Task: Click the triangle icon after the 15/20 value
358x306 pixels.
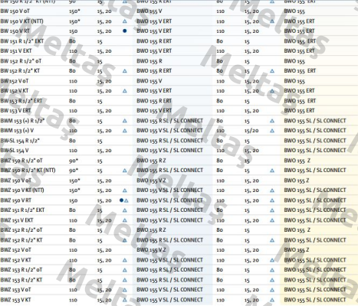Action: (x=272, y=131)
